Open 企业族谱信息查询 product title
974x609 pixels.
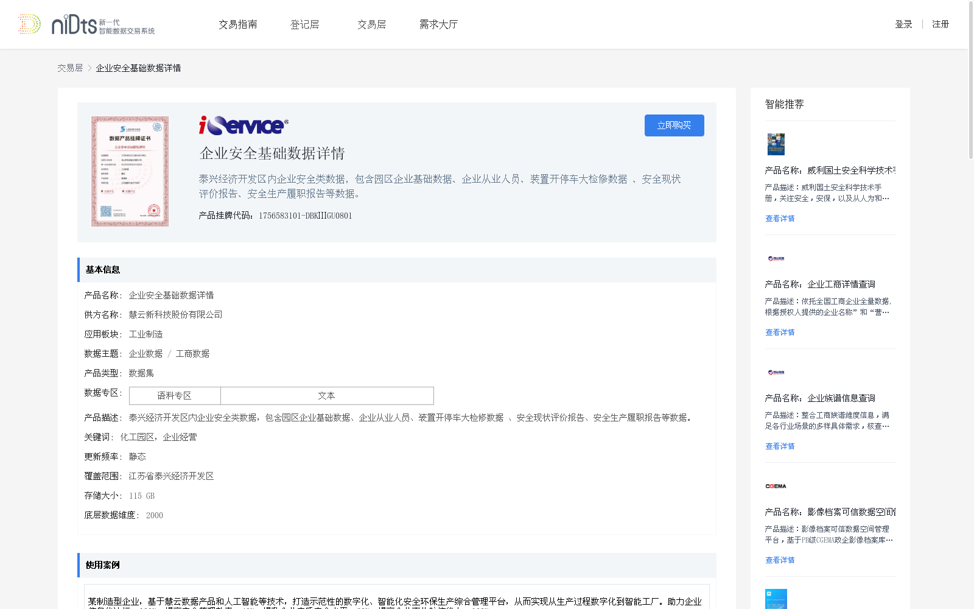820,398
